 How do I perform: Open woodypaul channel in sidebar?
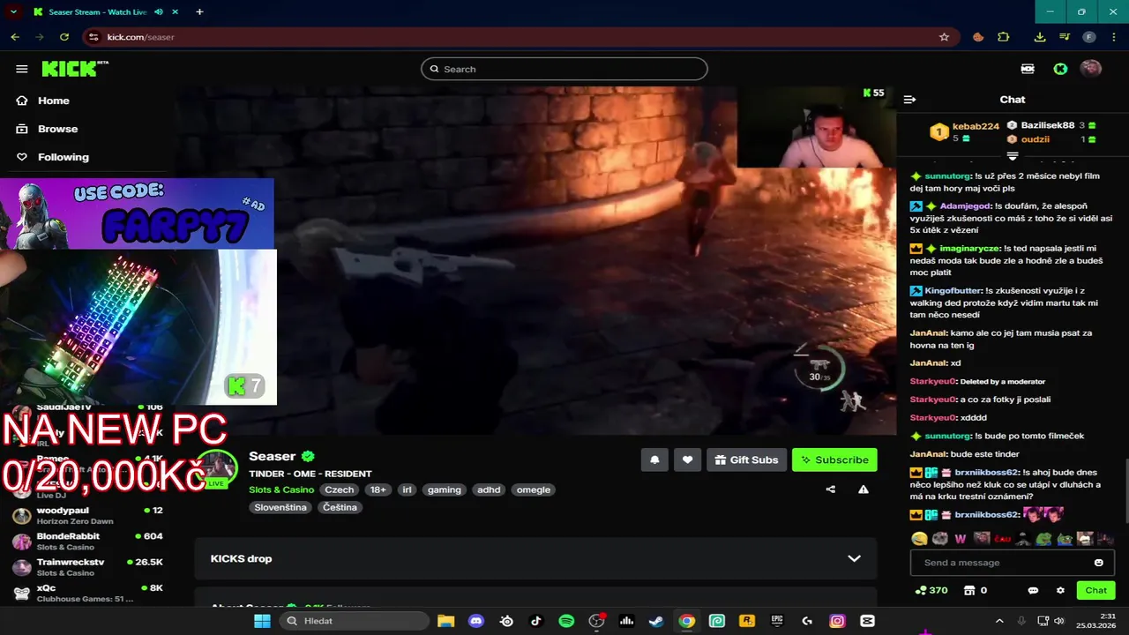(88, 515)
